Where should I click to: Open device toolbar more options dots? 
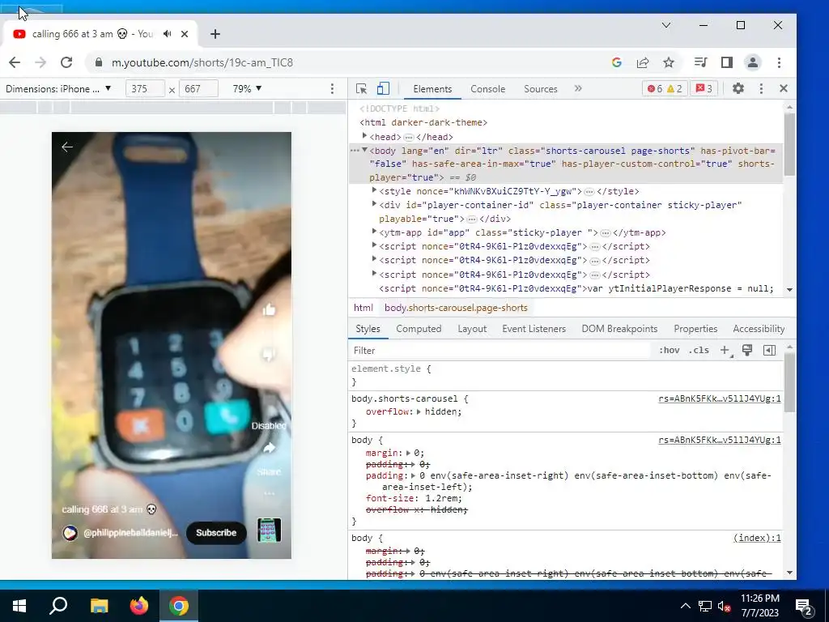332,89
